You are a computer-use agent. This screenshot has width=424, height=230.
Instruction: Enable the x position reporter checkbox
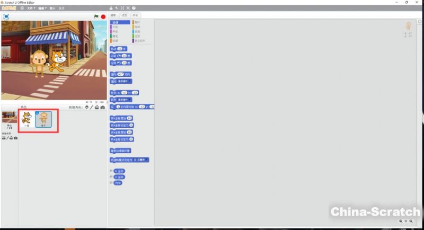[x=111, y=171]
